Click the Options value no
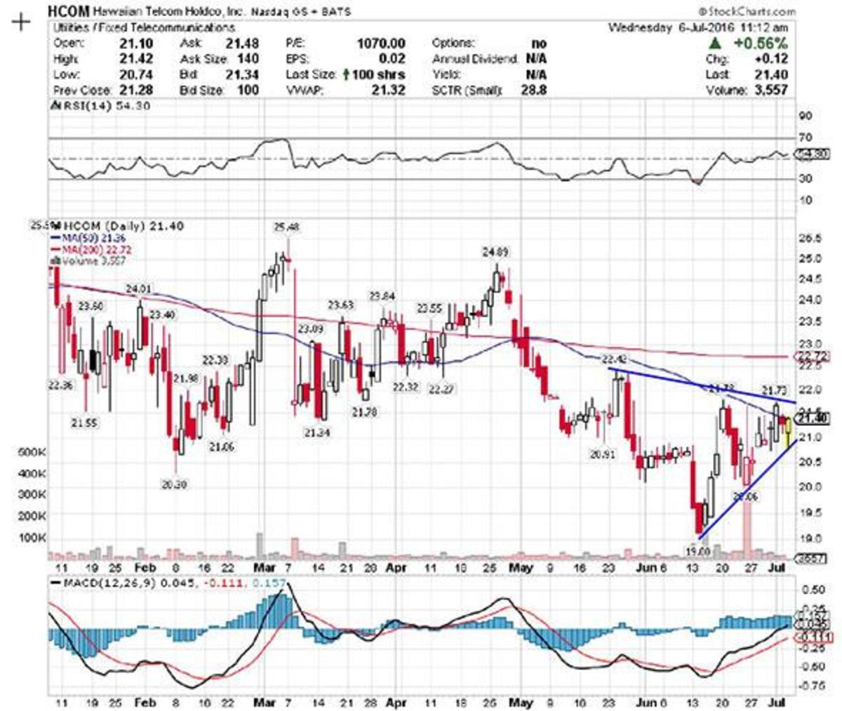Viewport: 842px width, 711px height. pyautogui.click(x=539, y=44)
